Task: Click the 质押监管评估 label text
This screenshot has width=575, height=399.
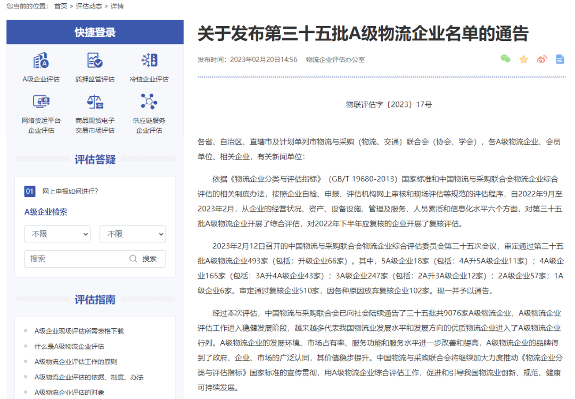Action: tap(95, 79)
